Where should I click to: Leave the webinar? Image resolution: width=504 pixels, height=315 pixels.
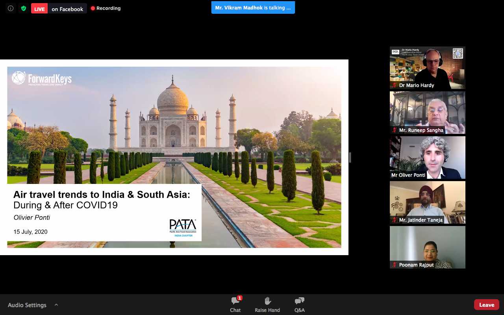(x=486, y=305)
